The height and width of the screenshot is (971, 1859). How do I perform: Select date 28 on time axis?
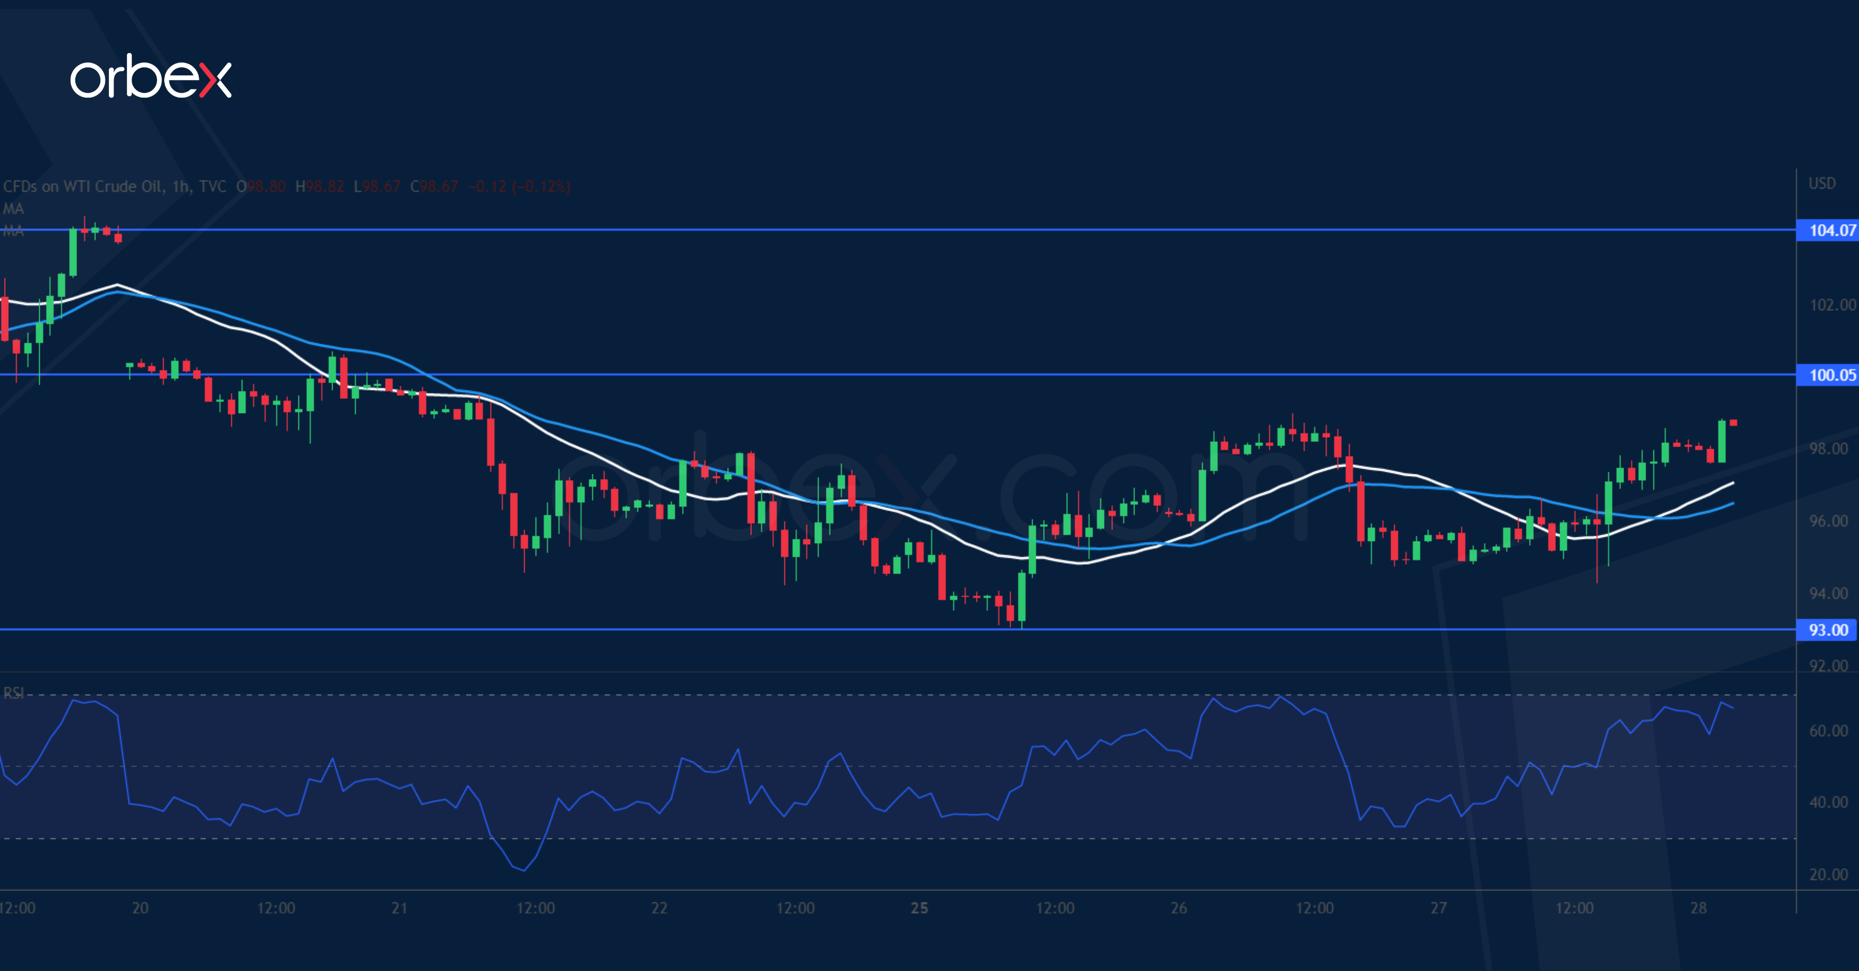(x=1698, y=908)
